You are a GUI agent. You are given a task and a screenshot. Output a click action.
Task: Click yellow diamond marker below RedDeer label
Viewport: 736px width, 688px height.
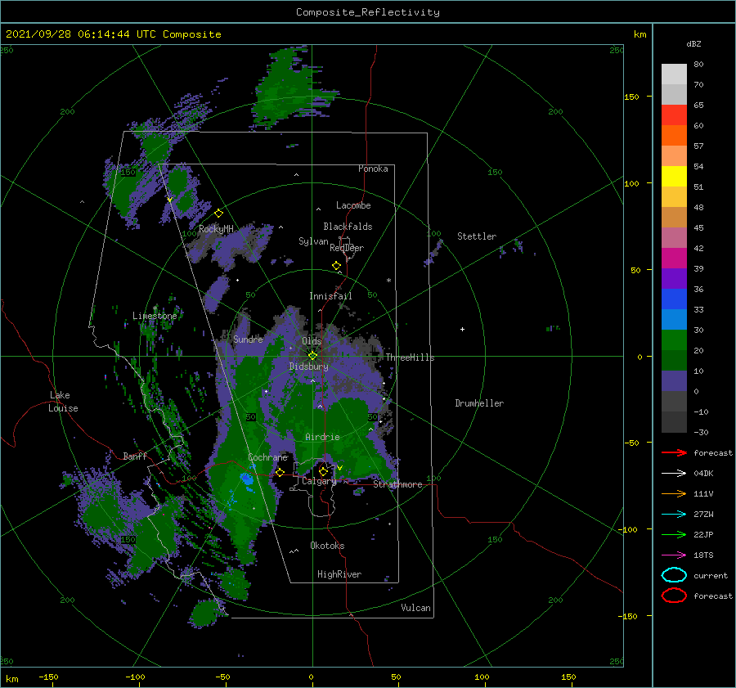337,266
